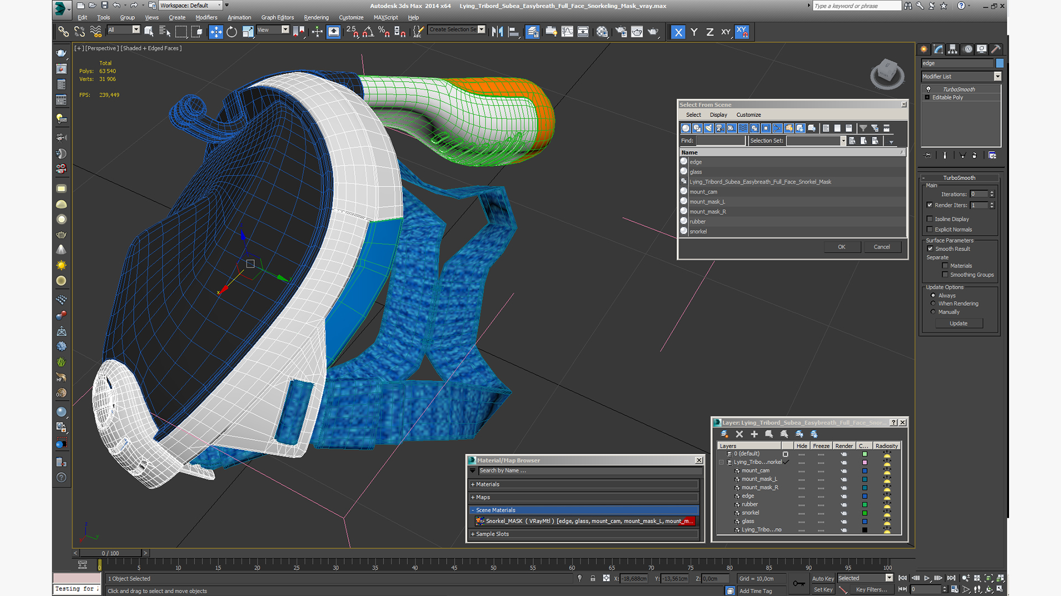1061x596 pixels.
Task: Open Select by Name tool
Action: coord(165,32)
